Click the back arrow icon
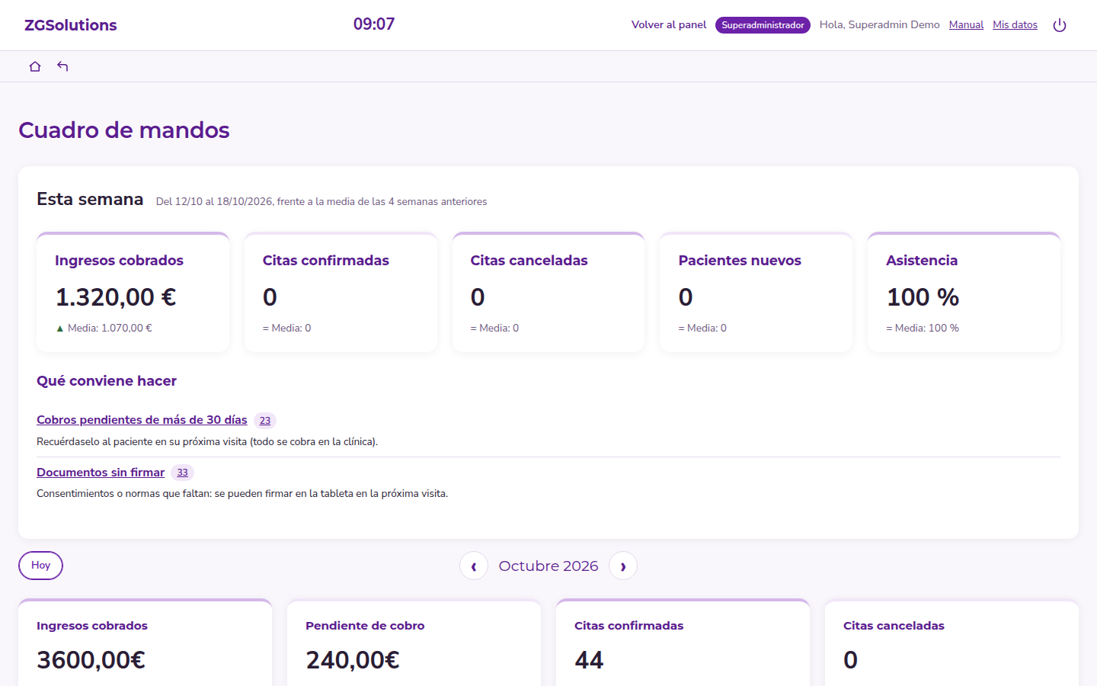 [62, 66]
